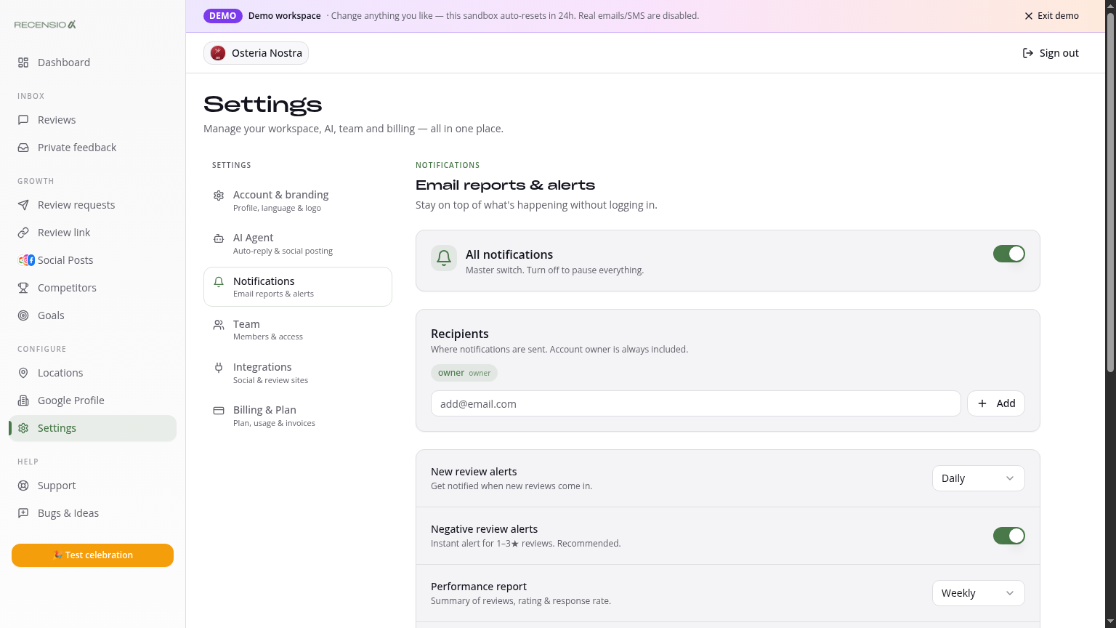1116x628 pixels.
Task: Click the Integrations plug icon
Action: pyautogui.click(x=219, y=368)
